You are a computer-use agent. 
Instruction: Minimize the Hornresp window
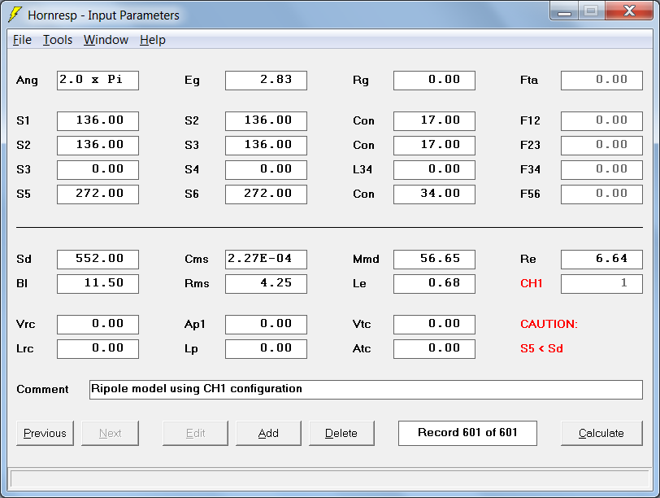564,11
